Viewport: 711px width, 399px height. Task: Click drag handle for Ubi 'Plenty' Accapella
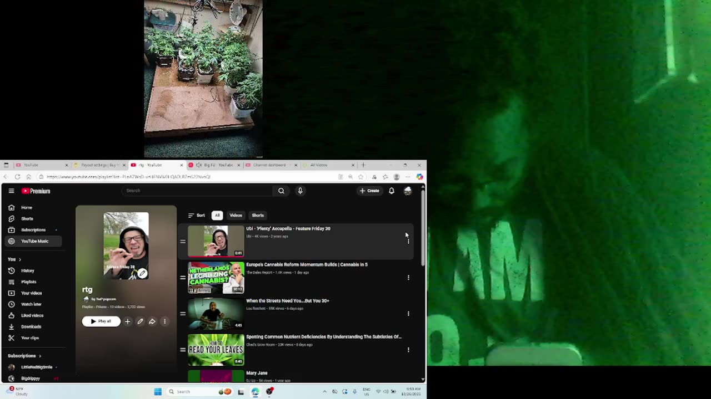(x=183, y=241)
